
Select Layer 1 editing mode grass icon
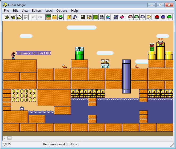[x=48, y=17]
